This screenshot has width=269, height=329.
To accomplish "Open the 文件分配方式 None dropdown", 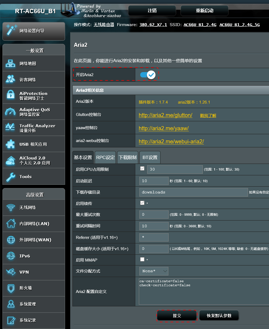I will pyautogui.click(x=154, y=271).
